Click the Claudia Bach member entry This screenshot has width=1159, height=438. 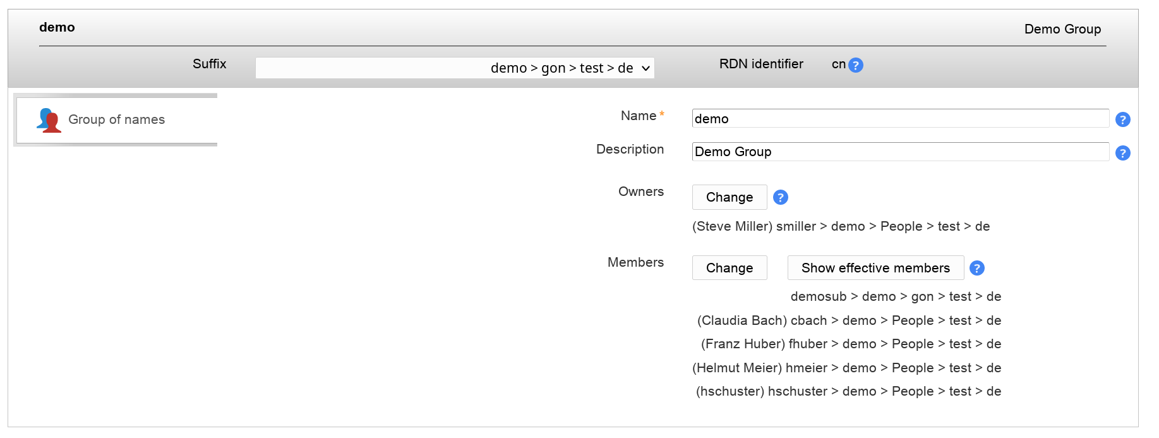(x=848, y=320)
